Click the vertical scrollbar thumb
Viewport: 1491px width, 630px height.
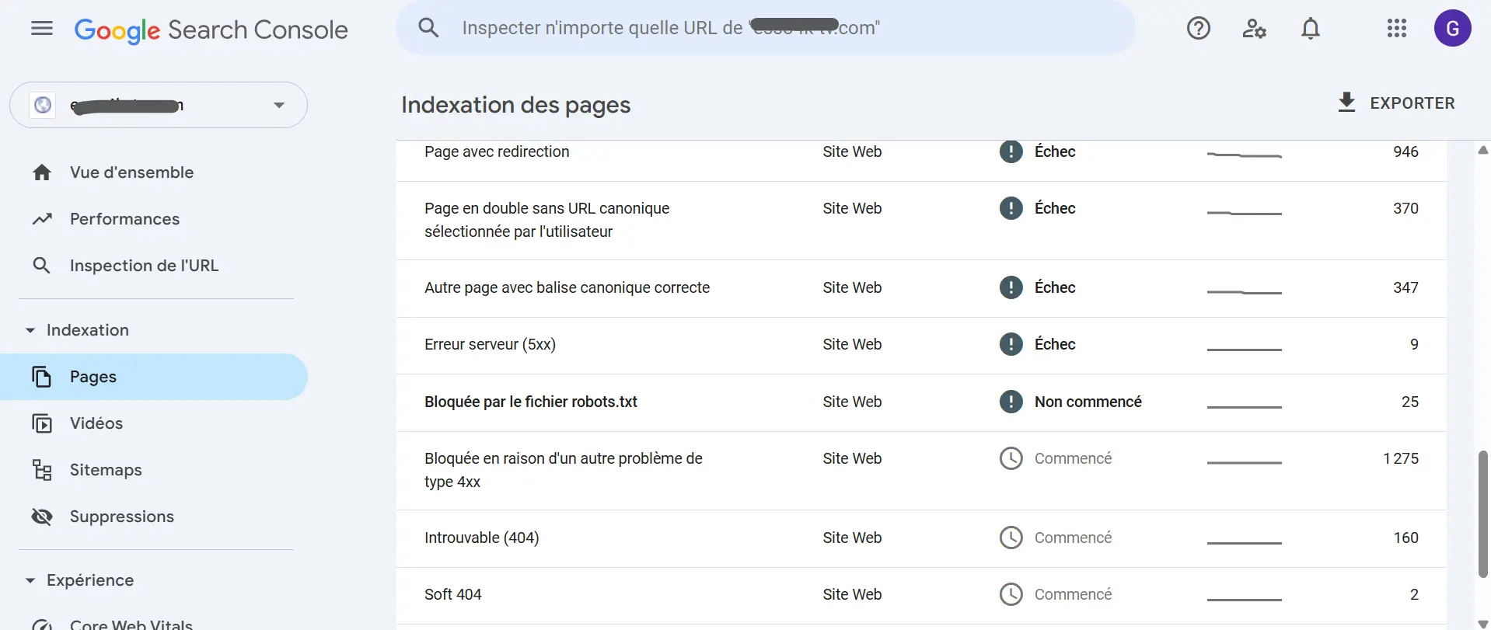point(1482,513)
